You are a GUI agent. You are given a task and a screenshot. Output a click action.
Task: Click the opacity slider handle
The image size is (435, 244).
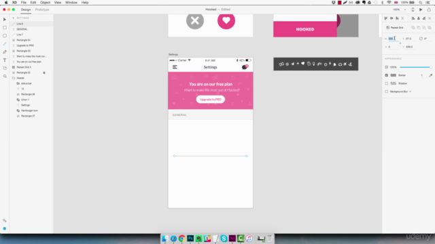pyautogui.click(x=430, y=67)
